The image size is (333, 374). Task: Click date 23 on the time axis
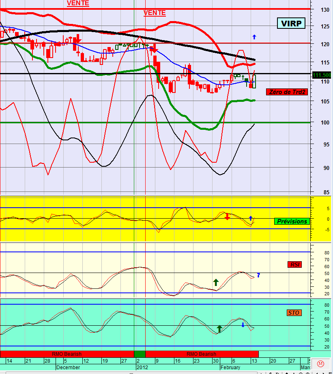point(197,361)
